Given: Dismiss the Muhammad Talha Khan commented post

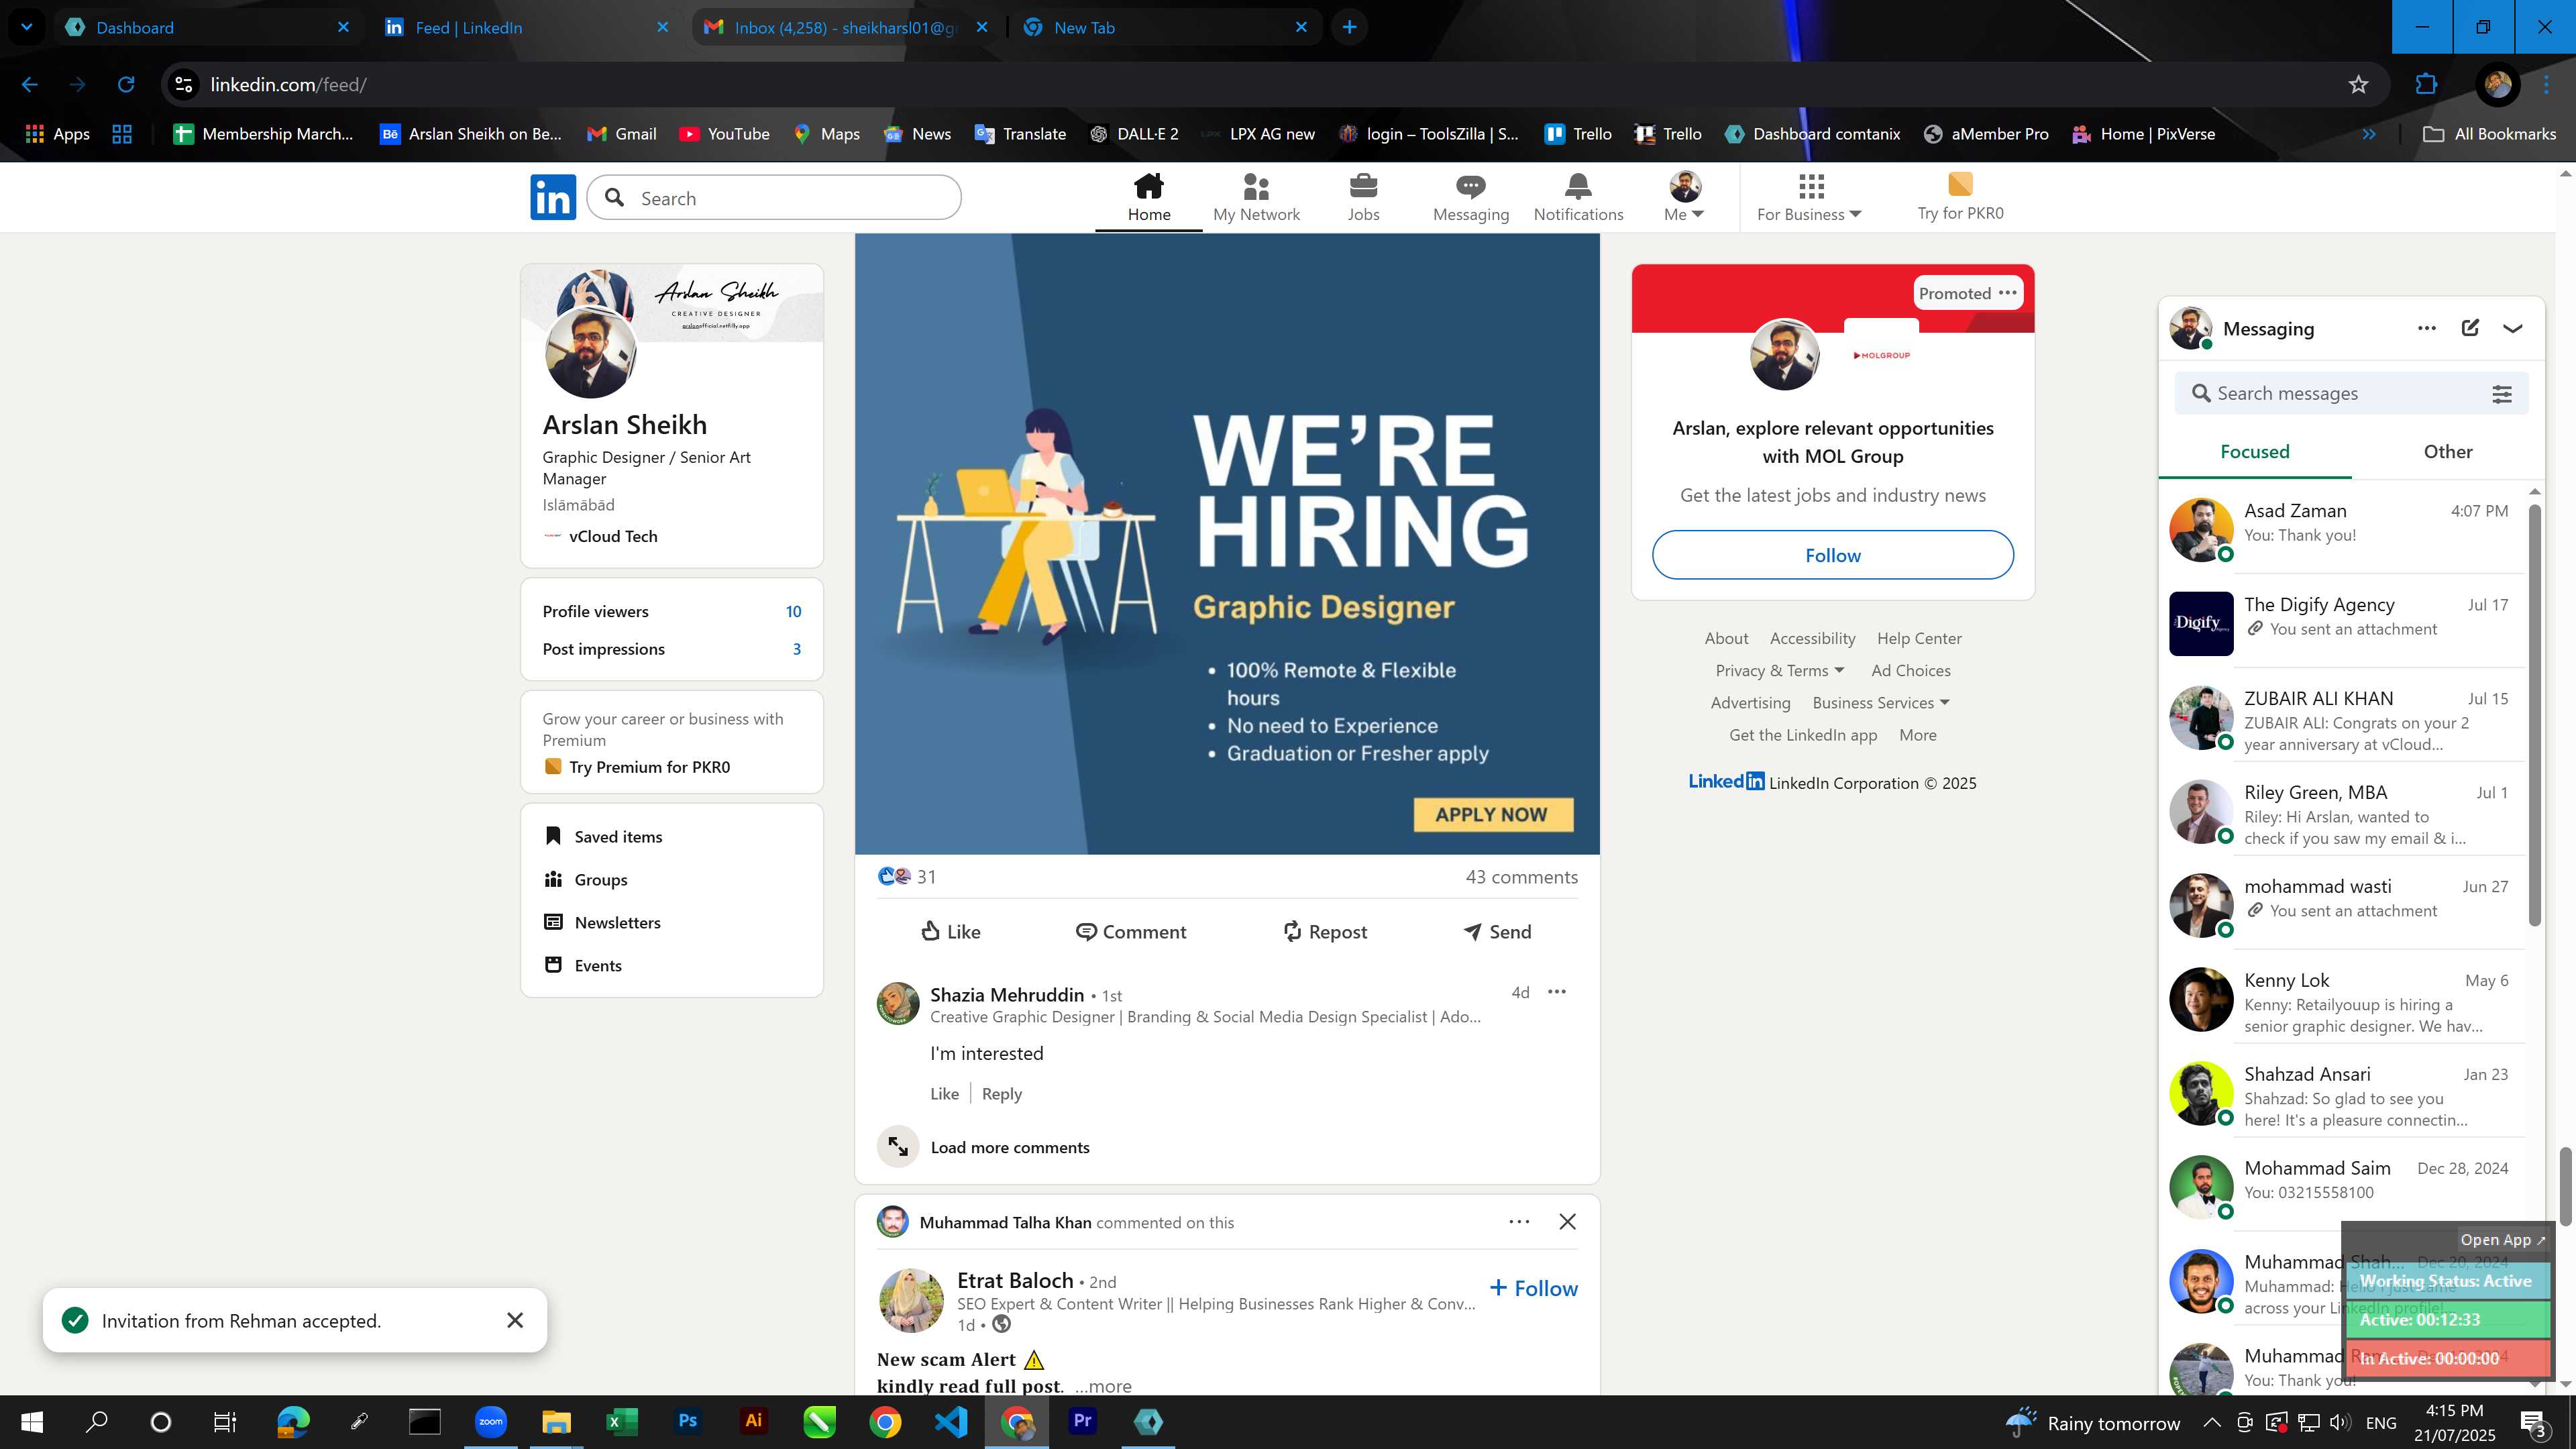Looking at the screenshot, I should point(1567,1222).
